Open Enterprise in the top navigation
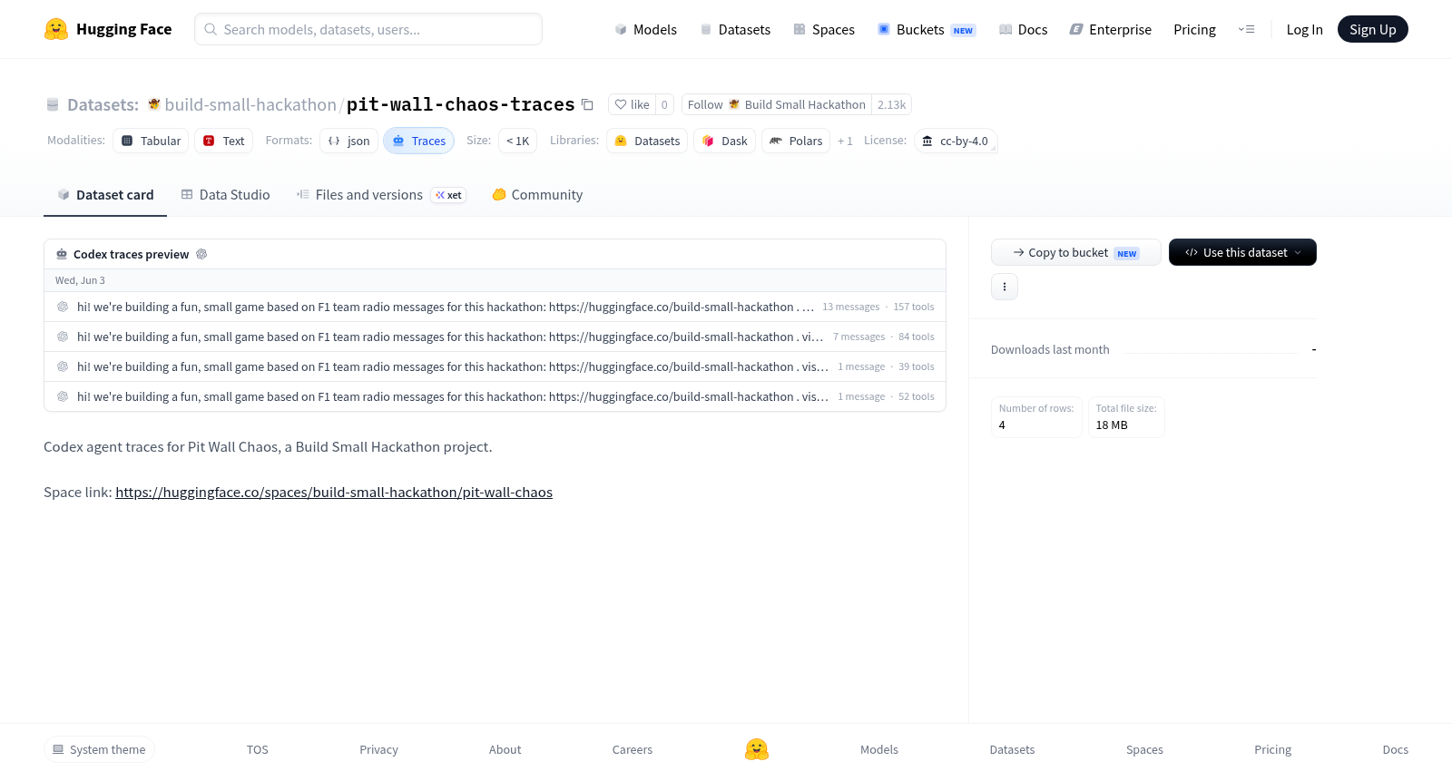This screenshot has width=1452, height=781. [x=1110, y=30]
